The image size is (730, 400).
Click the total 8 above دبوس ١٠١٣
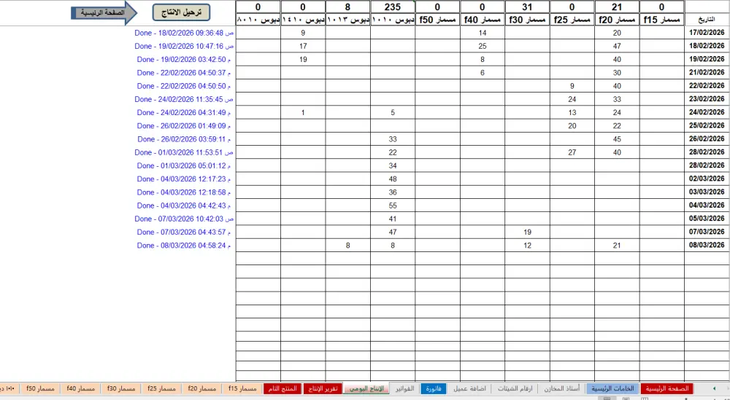[347, 7]
